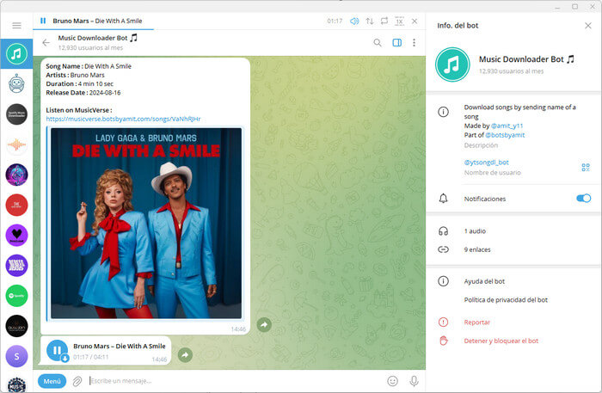Toggle the right info side panel icon
The width and height of the screenshot is (602, 393).
tap(397, 43)
